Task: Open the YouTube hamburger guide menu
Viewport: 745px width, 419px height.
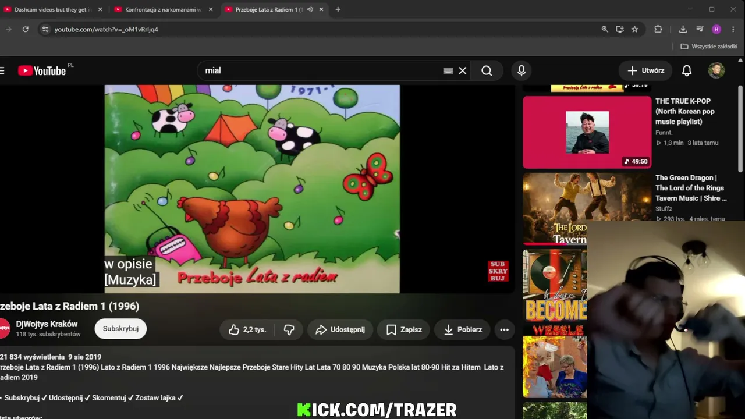Action: pyautogui.click(x=2, y=70)
